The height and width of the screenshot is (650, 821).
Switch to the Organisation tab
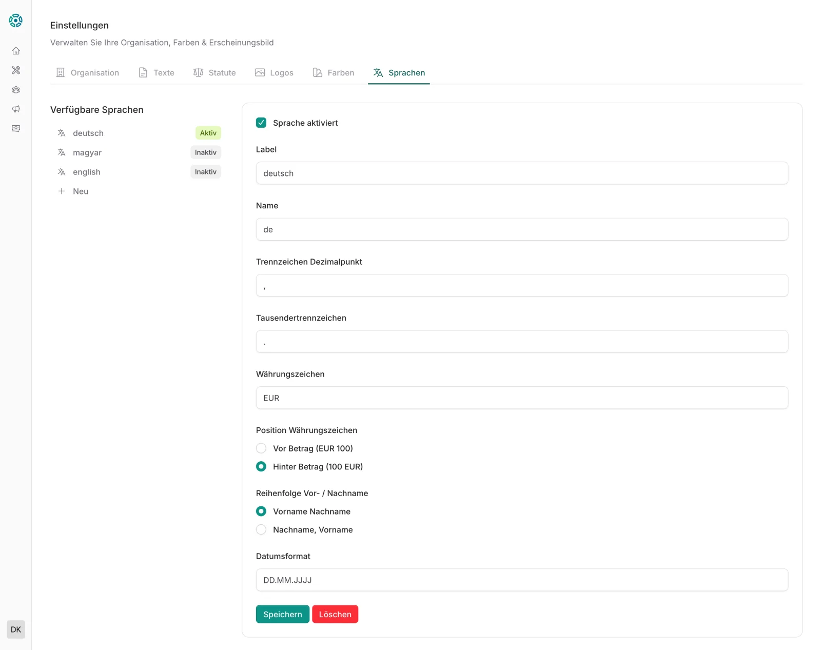(x=87, y=73)
